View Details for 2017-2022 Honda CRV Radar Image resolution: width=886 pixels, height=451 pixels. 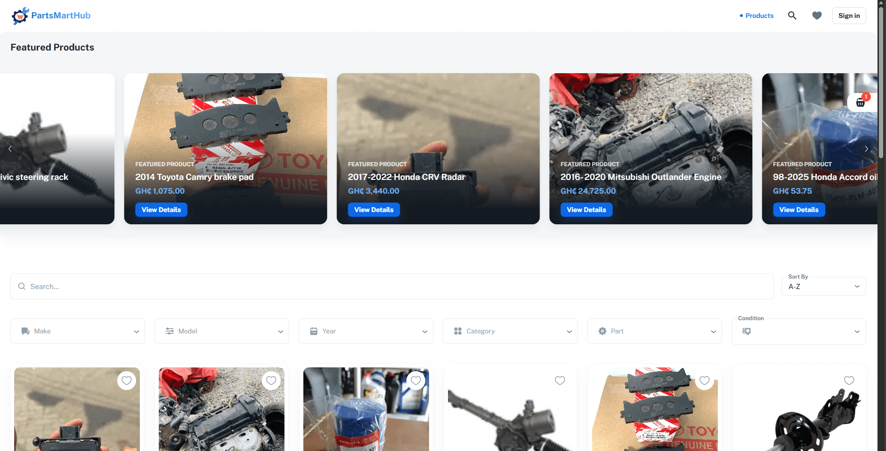pos(374,210)
